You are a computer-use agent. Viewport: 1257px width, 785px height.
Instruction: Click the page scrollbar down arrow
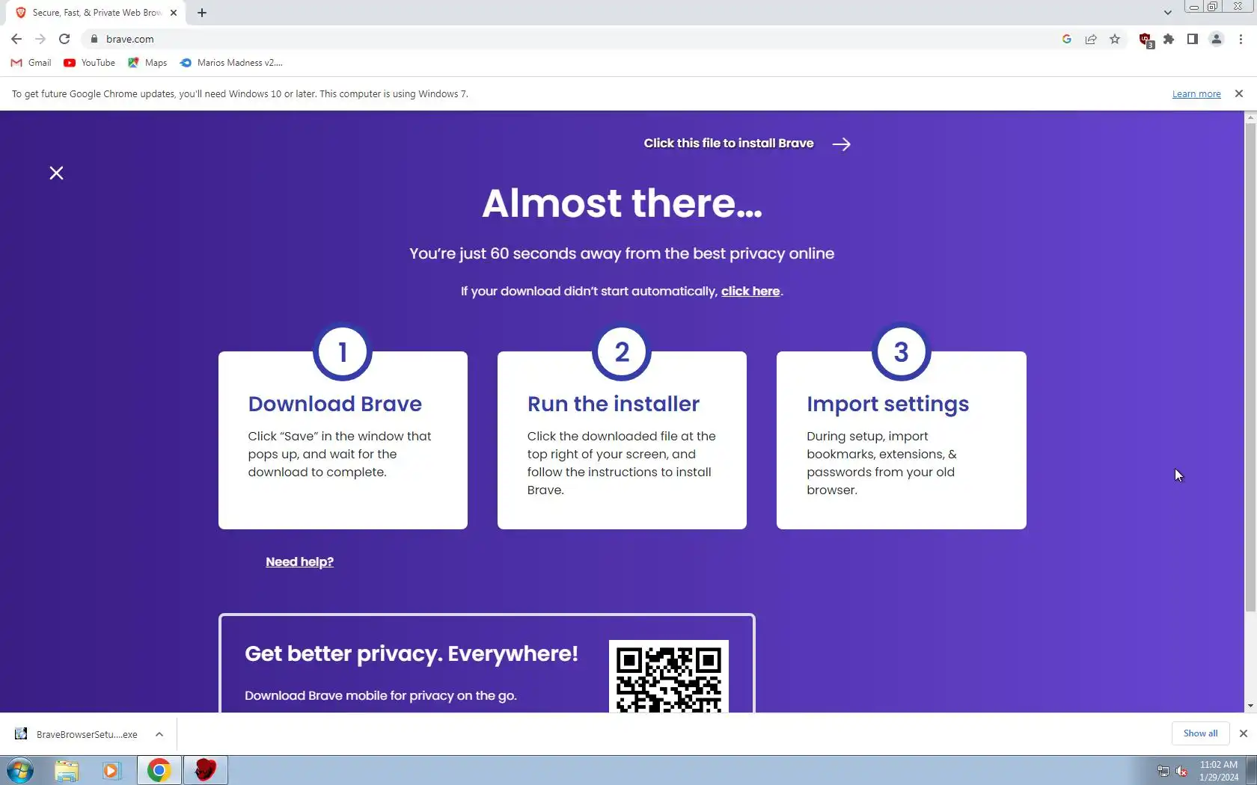pos(1250,706)
